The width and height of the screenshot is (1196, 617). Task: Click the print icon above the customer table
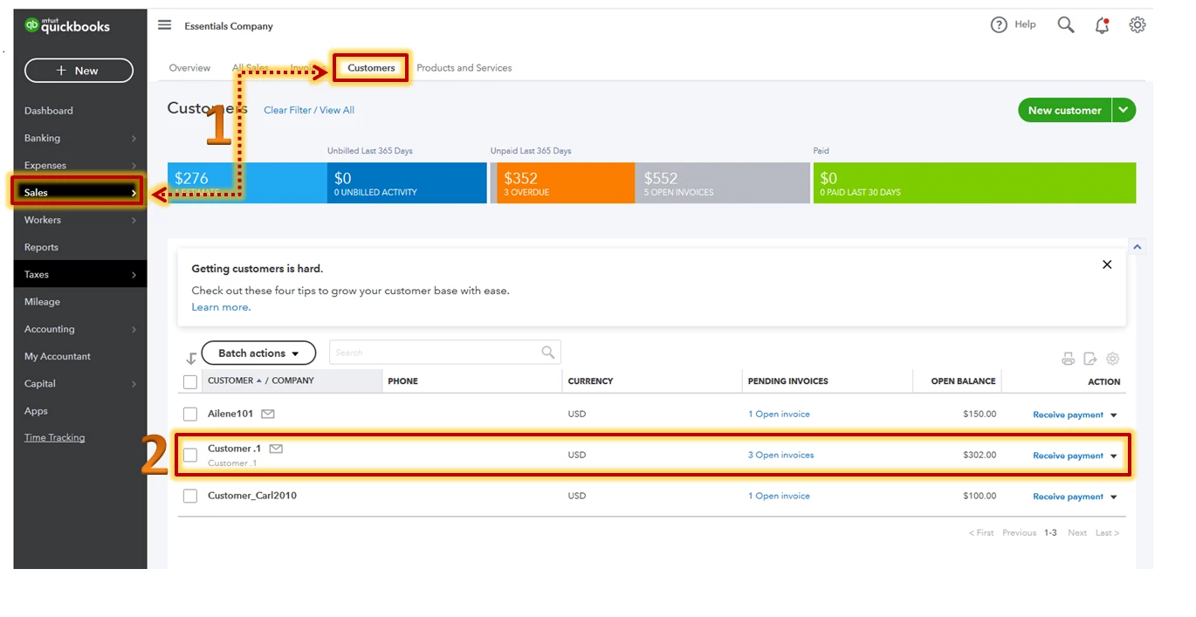1068,359
